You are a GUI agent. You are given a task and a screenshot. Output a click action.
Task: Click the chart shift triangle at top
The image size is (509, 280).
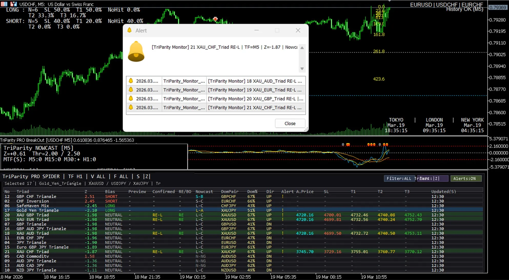tap(390, 1)
